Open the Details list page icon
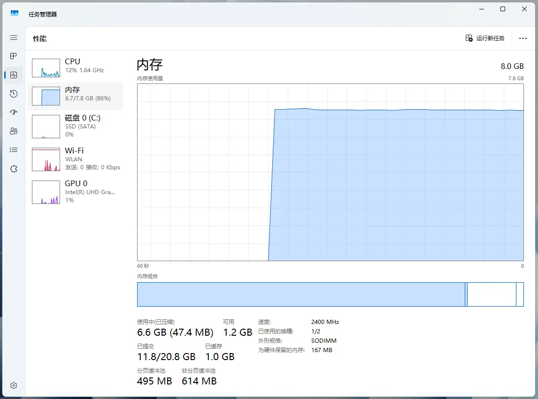 [x=14, y=150]
